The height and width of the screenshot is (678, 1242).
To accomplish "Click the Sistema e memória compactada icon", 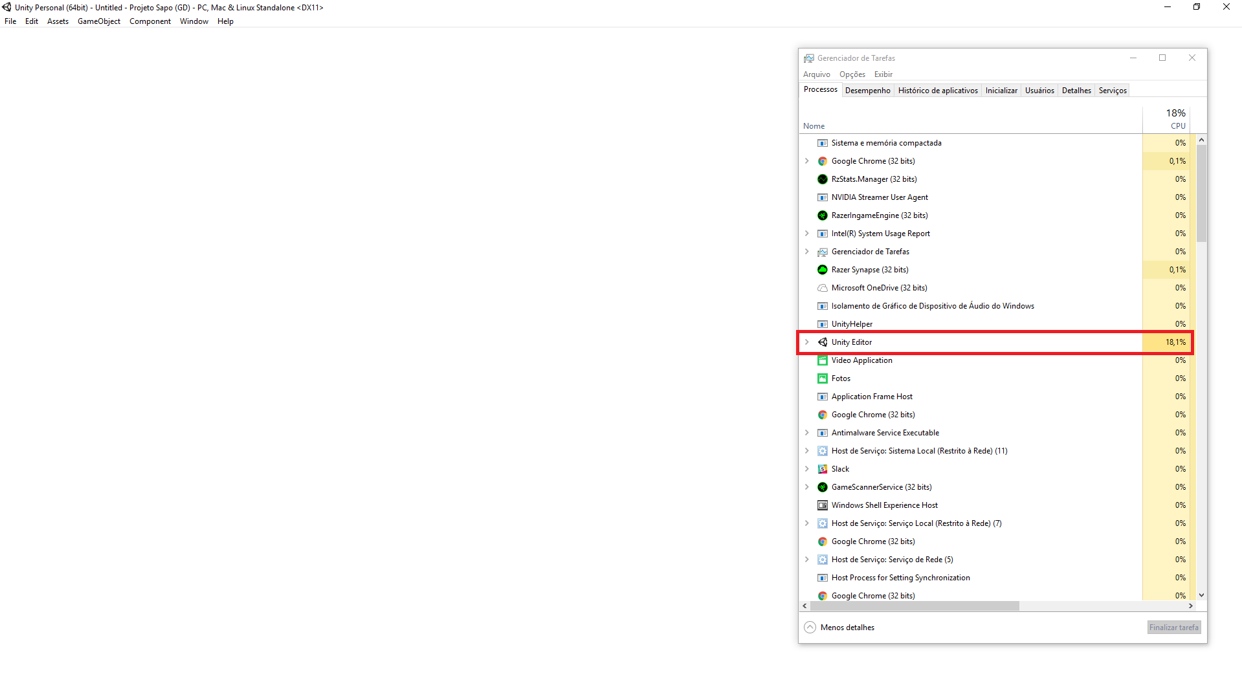I will pyautogui.click(x=823, y=143).
